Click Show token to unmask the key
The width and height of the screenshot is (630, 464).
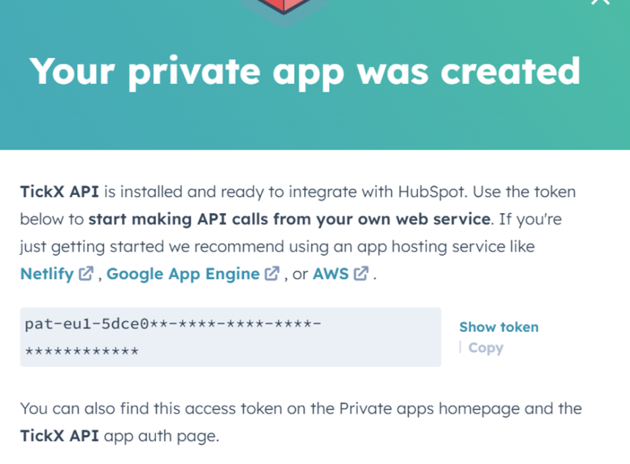click(x=498, y=327)
